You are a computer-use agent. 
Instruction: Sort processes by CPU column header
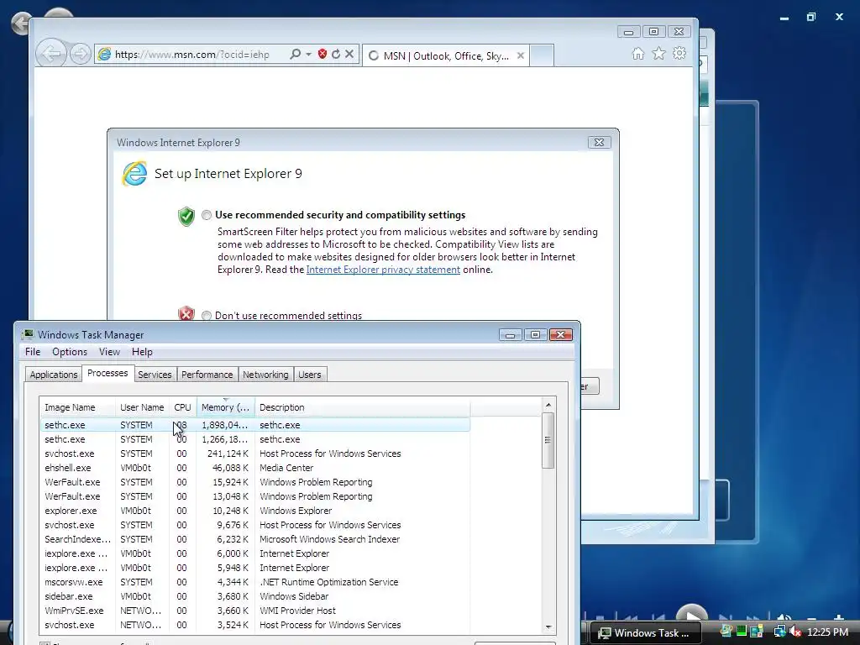coord(182,407)
